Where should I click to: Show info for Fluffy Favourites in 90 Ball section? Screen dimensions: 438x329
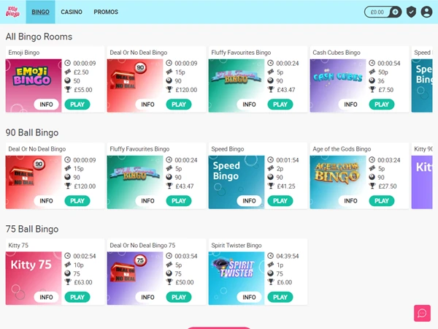coord(147,200)
